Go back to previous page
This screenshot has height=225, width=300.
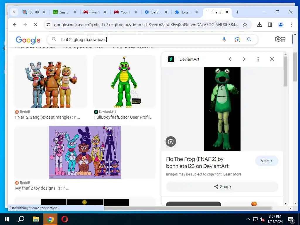[x=15, y=25]
